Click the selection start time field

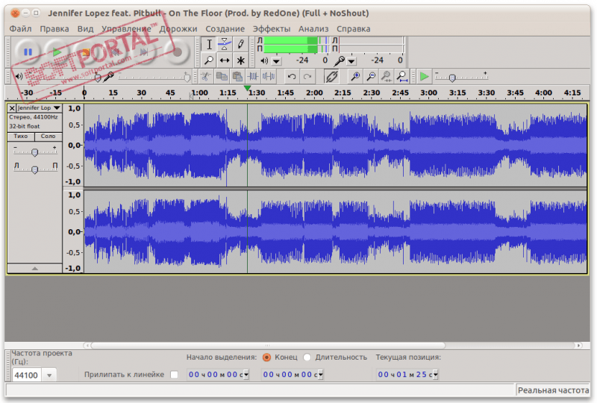pyautogui.click(x=215, y=375)
